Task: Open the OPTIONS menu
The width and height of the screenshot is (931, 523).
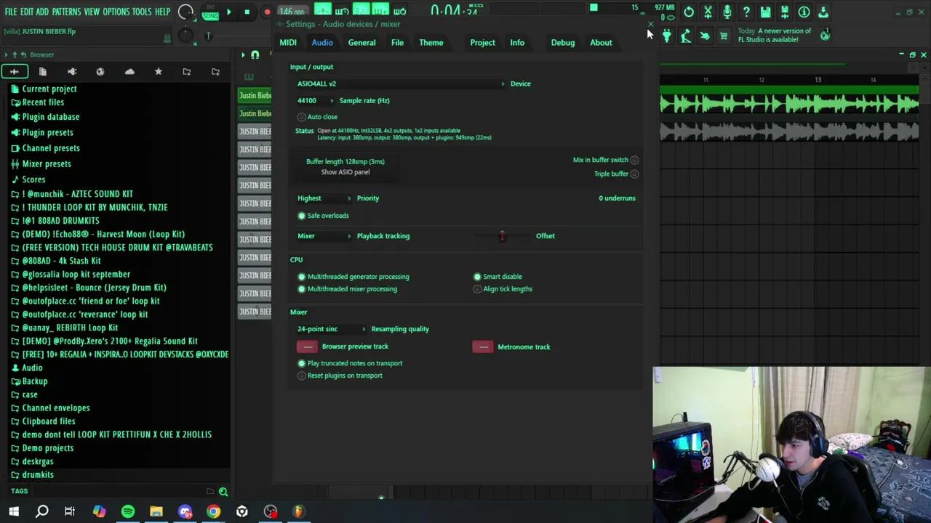Action: tap(116, 12)
